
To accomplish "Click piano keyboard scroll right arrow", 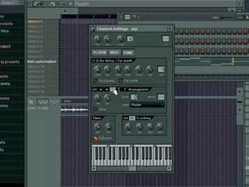I will coord(169,168).
